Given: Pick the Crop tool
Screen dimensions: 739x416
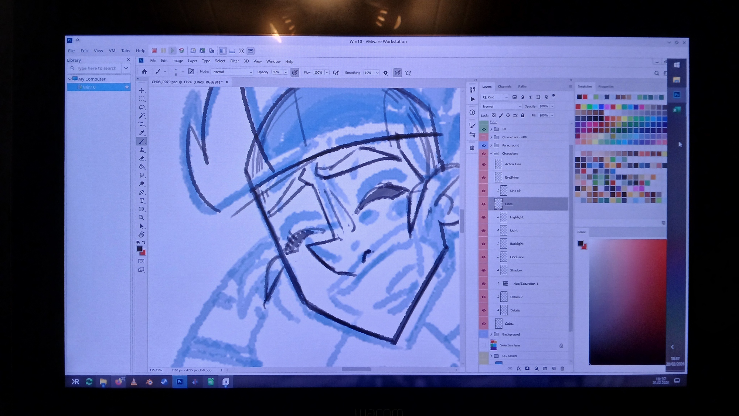Looking at the screenshot, I should point(142,124).
